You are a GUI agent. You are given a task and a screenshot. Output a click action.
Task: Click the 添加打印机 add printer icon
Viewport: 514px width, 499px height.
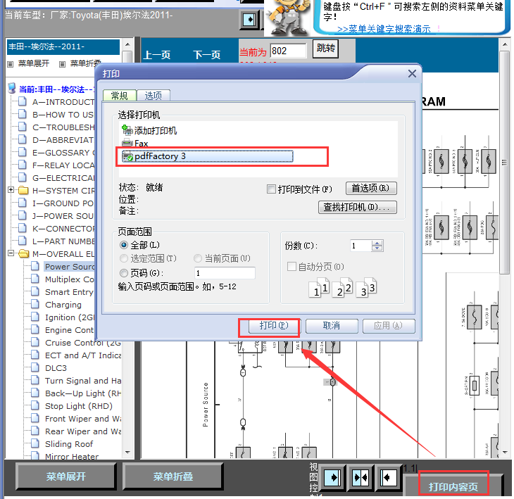tap(127, 130)
